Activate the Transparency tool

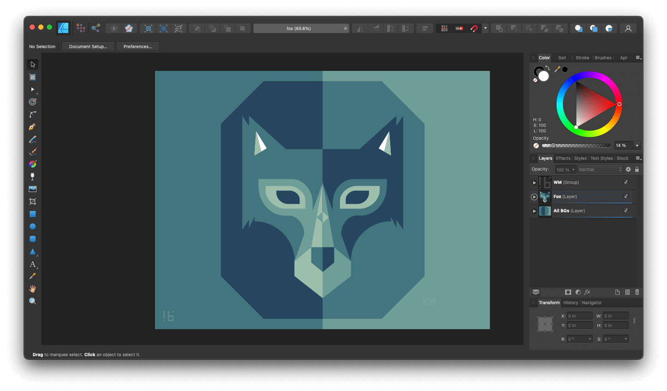pos(33,176)
